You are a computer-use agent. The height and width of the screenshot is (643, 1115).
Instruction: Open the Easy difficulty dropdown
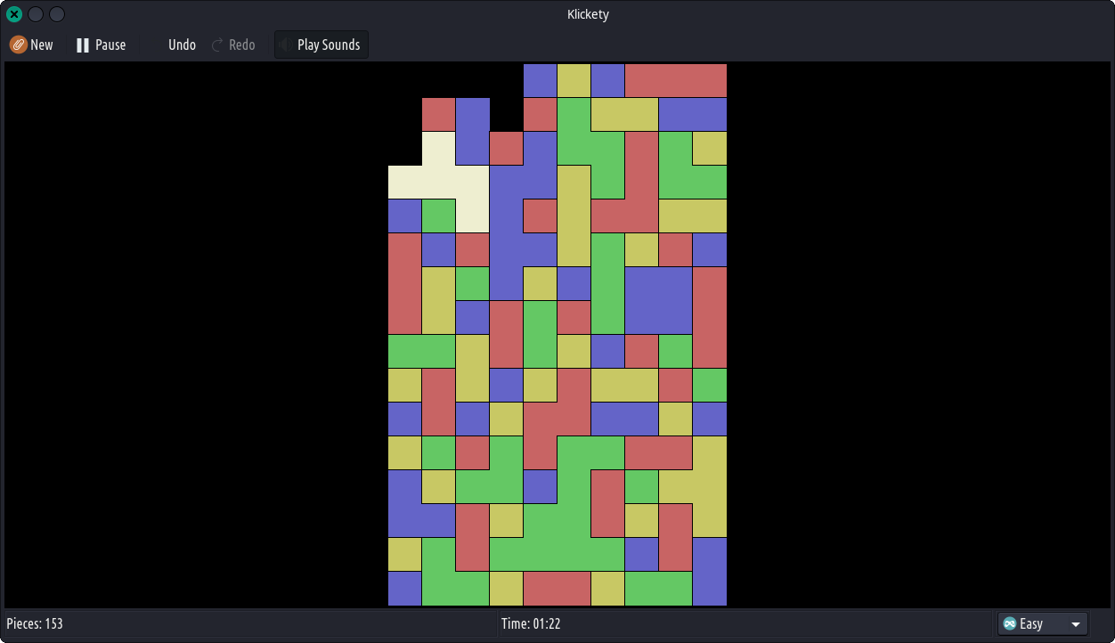pyautogui.click(x=1042, y=623)
